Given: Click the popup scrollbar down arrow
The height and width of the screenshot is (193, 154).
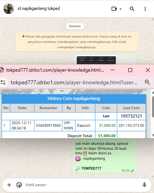Looking at the screenshot, I should [153, 135].
